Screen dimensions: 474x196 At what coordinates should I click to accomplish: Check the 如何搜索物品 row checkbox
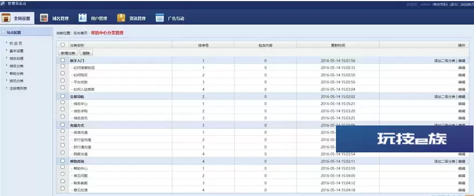click(x=63, y=66)
